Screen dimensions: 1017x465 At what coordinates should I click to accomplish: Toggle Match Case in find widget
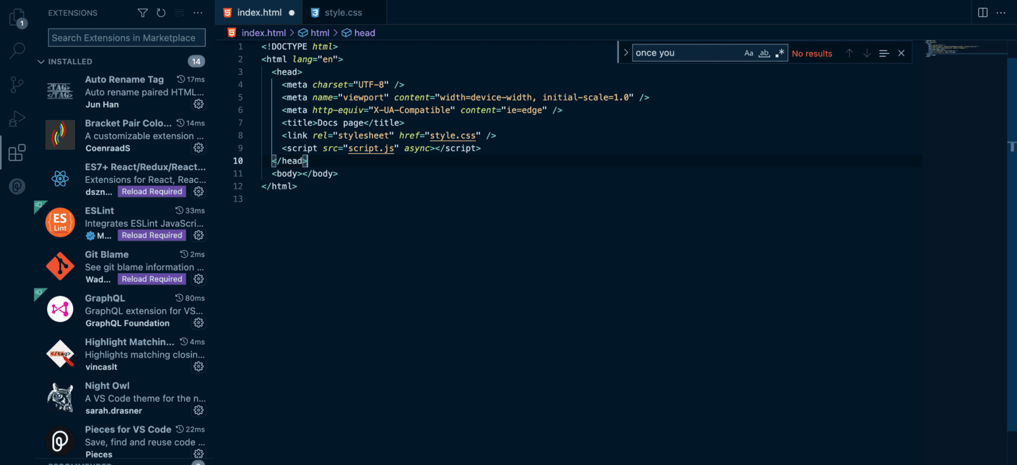tap(749, 53)
